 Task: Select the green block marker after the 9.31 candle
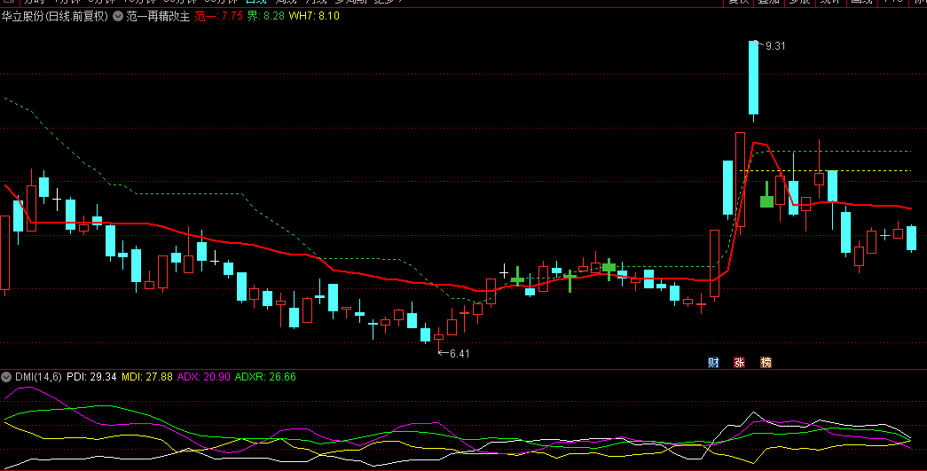tap(766, 196)
